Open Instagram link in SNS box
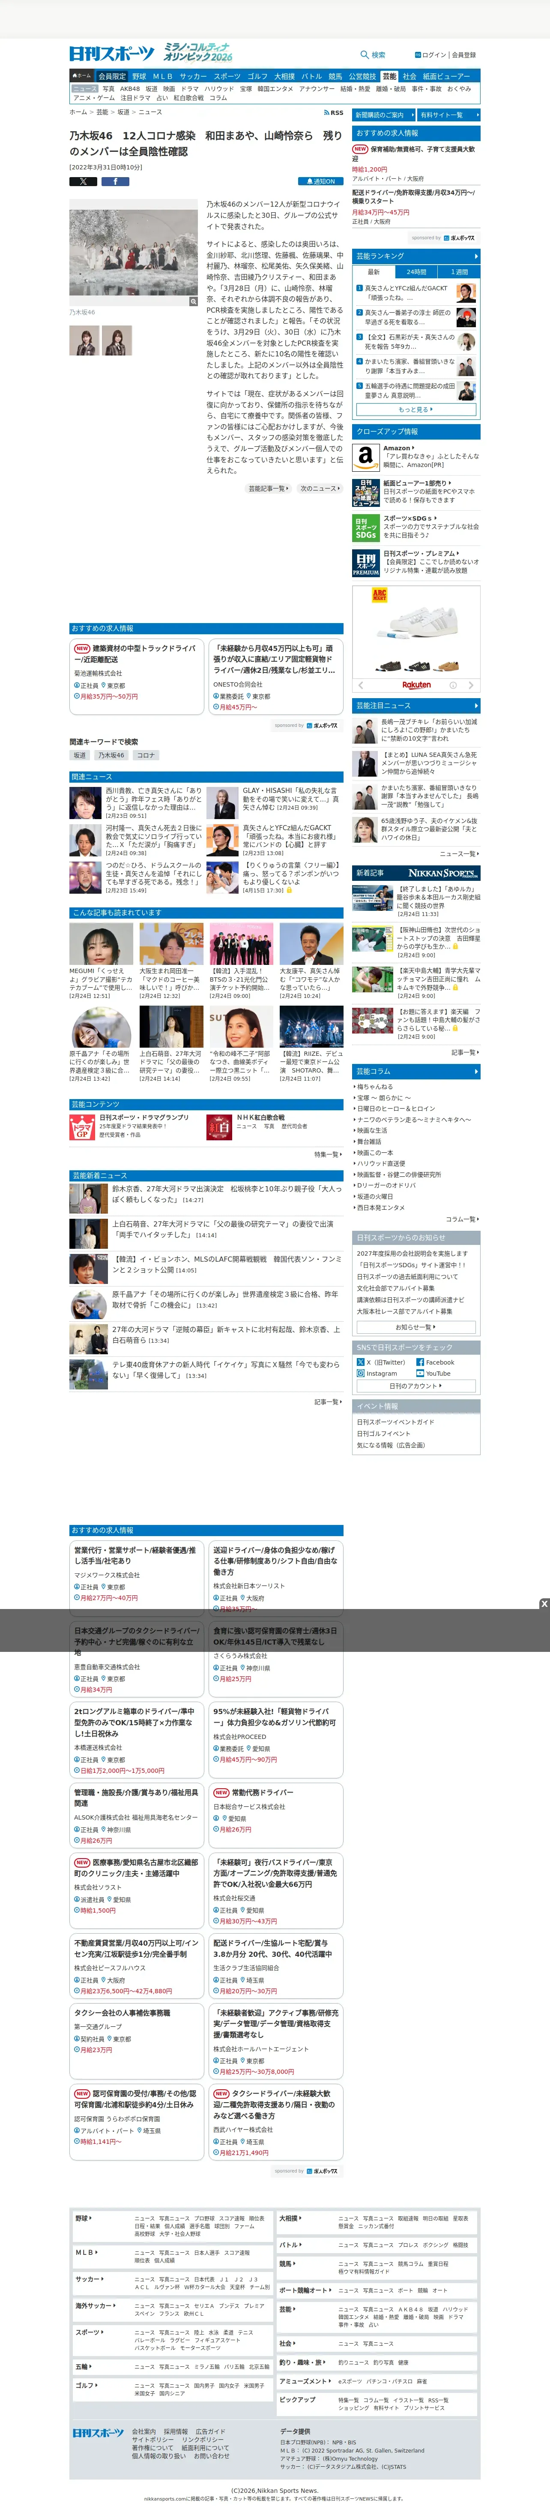This screenshot has width=550, height=2516. [377, 1373]
